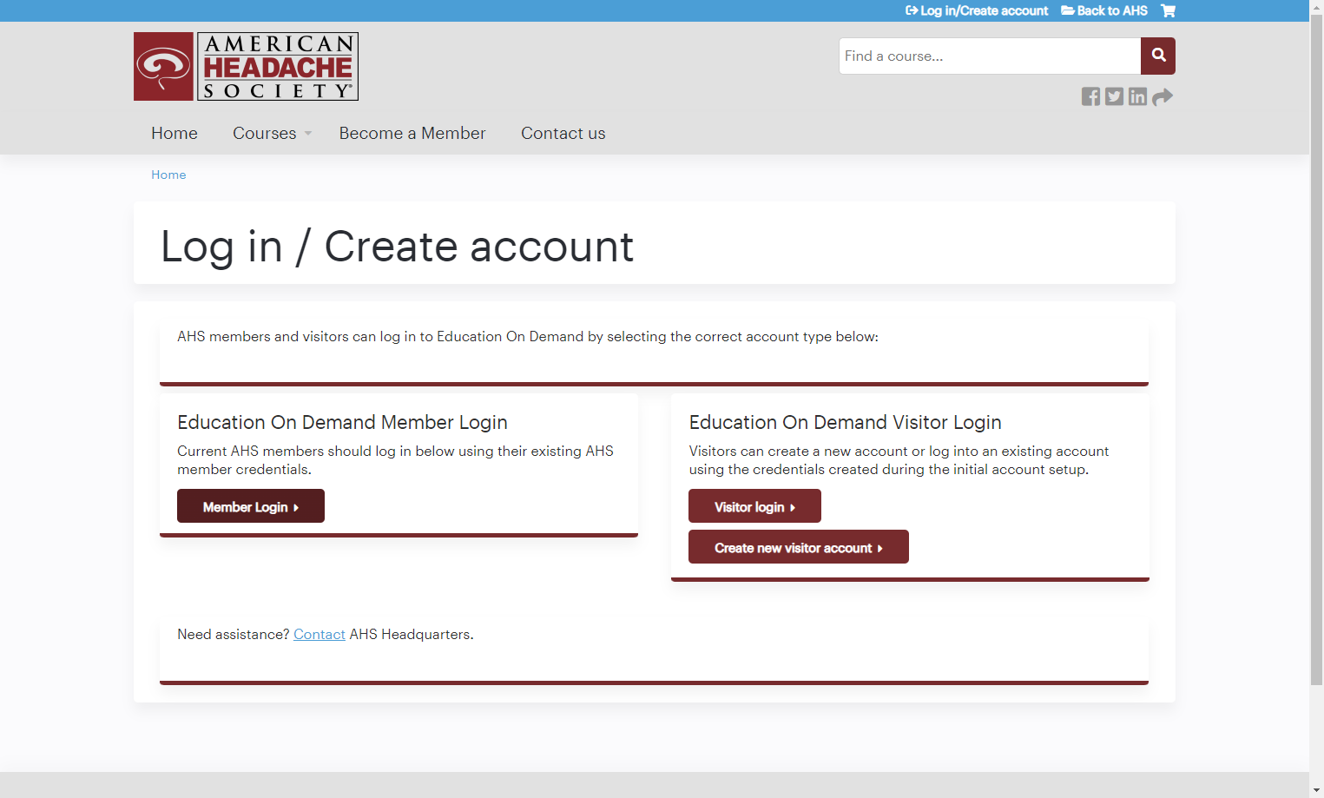Click the Home breadcrumb link

168,175
